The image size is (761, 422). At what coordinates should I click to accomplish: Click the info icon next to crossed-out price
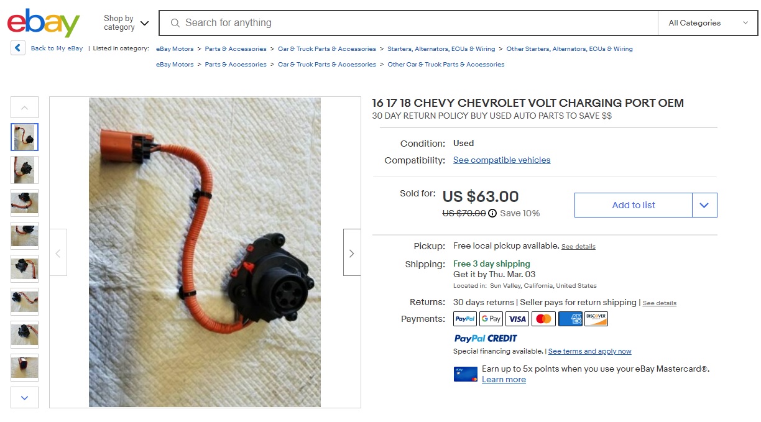(492, 213)
